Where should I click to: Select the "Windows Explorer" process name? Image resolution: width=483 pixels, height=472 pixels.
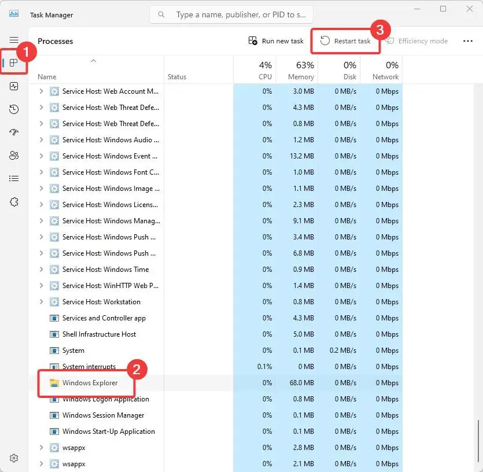[90, 383]
